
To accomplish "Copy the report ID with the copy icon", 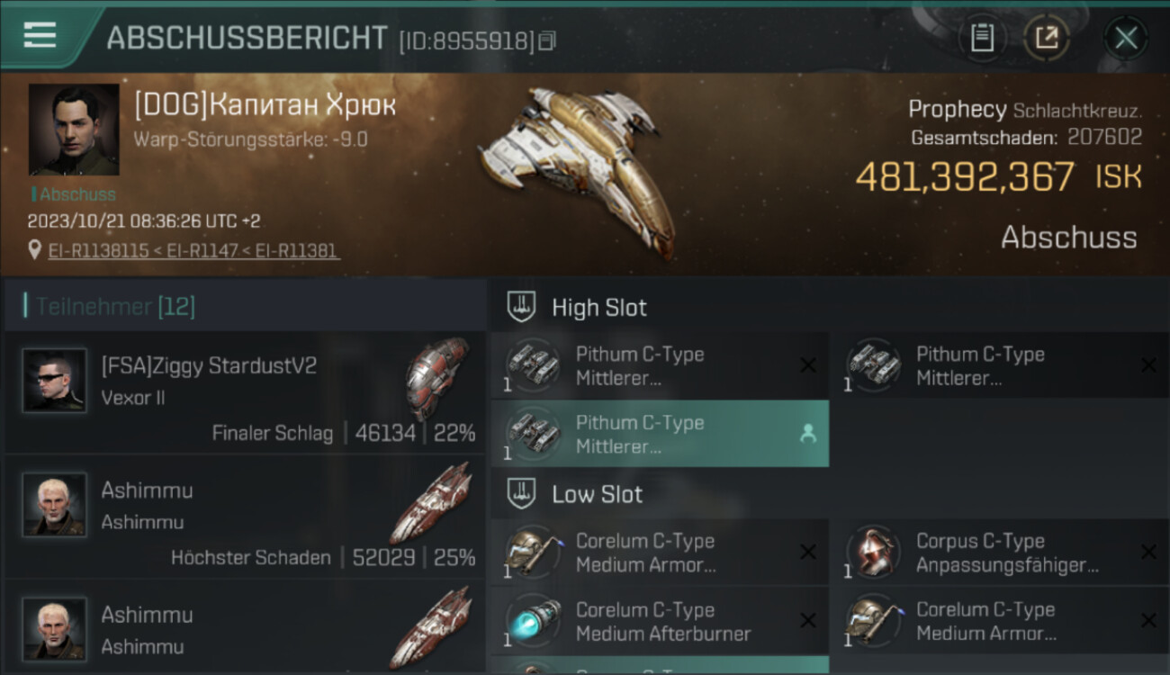I will pyautogui.click(x=547, y=40).
